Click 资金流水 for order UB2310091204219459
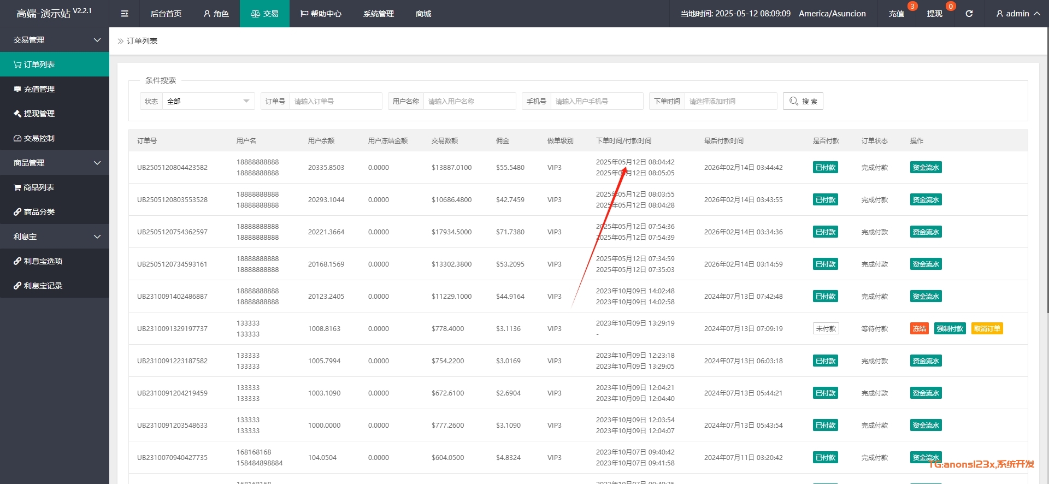The image size is (1049, 484). (926, 393)
